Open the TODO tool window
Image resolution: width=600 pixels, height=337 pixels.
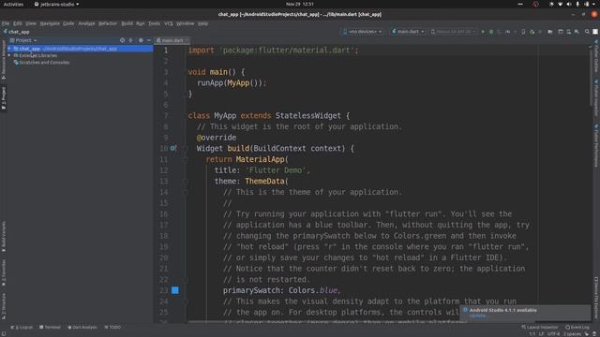(x=112, y=327)
